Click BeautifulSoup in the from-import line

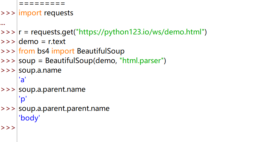coord(101,51)
